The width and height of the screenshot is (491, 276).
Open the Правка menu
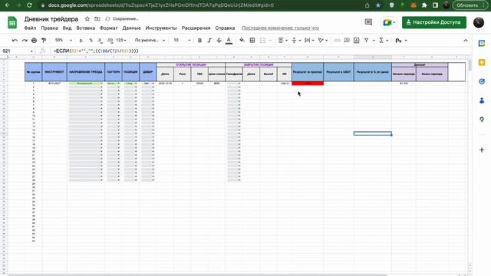pyautogui.click(x=49, y=28)
